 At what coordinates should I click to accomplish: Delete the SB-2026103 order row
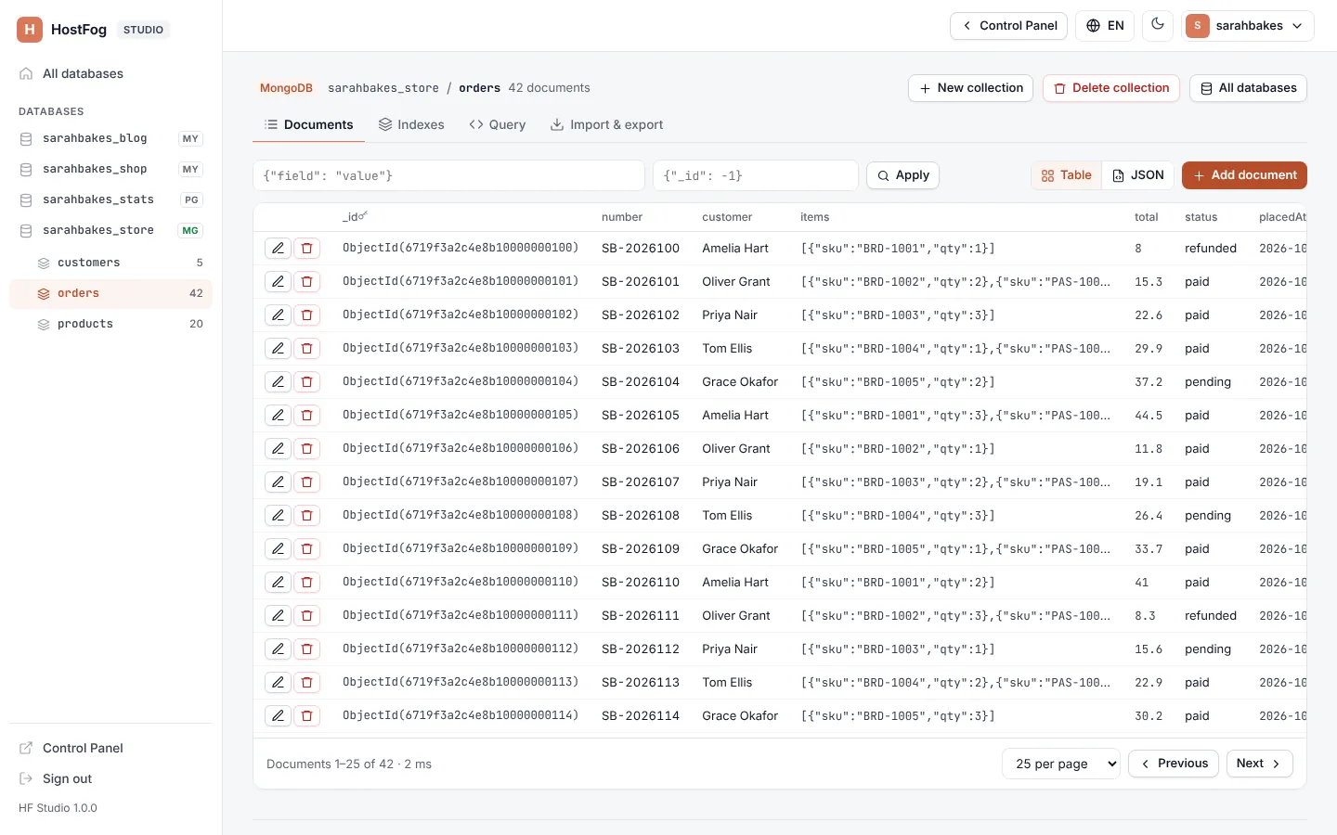coord(307,349)
